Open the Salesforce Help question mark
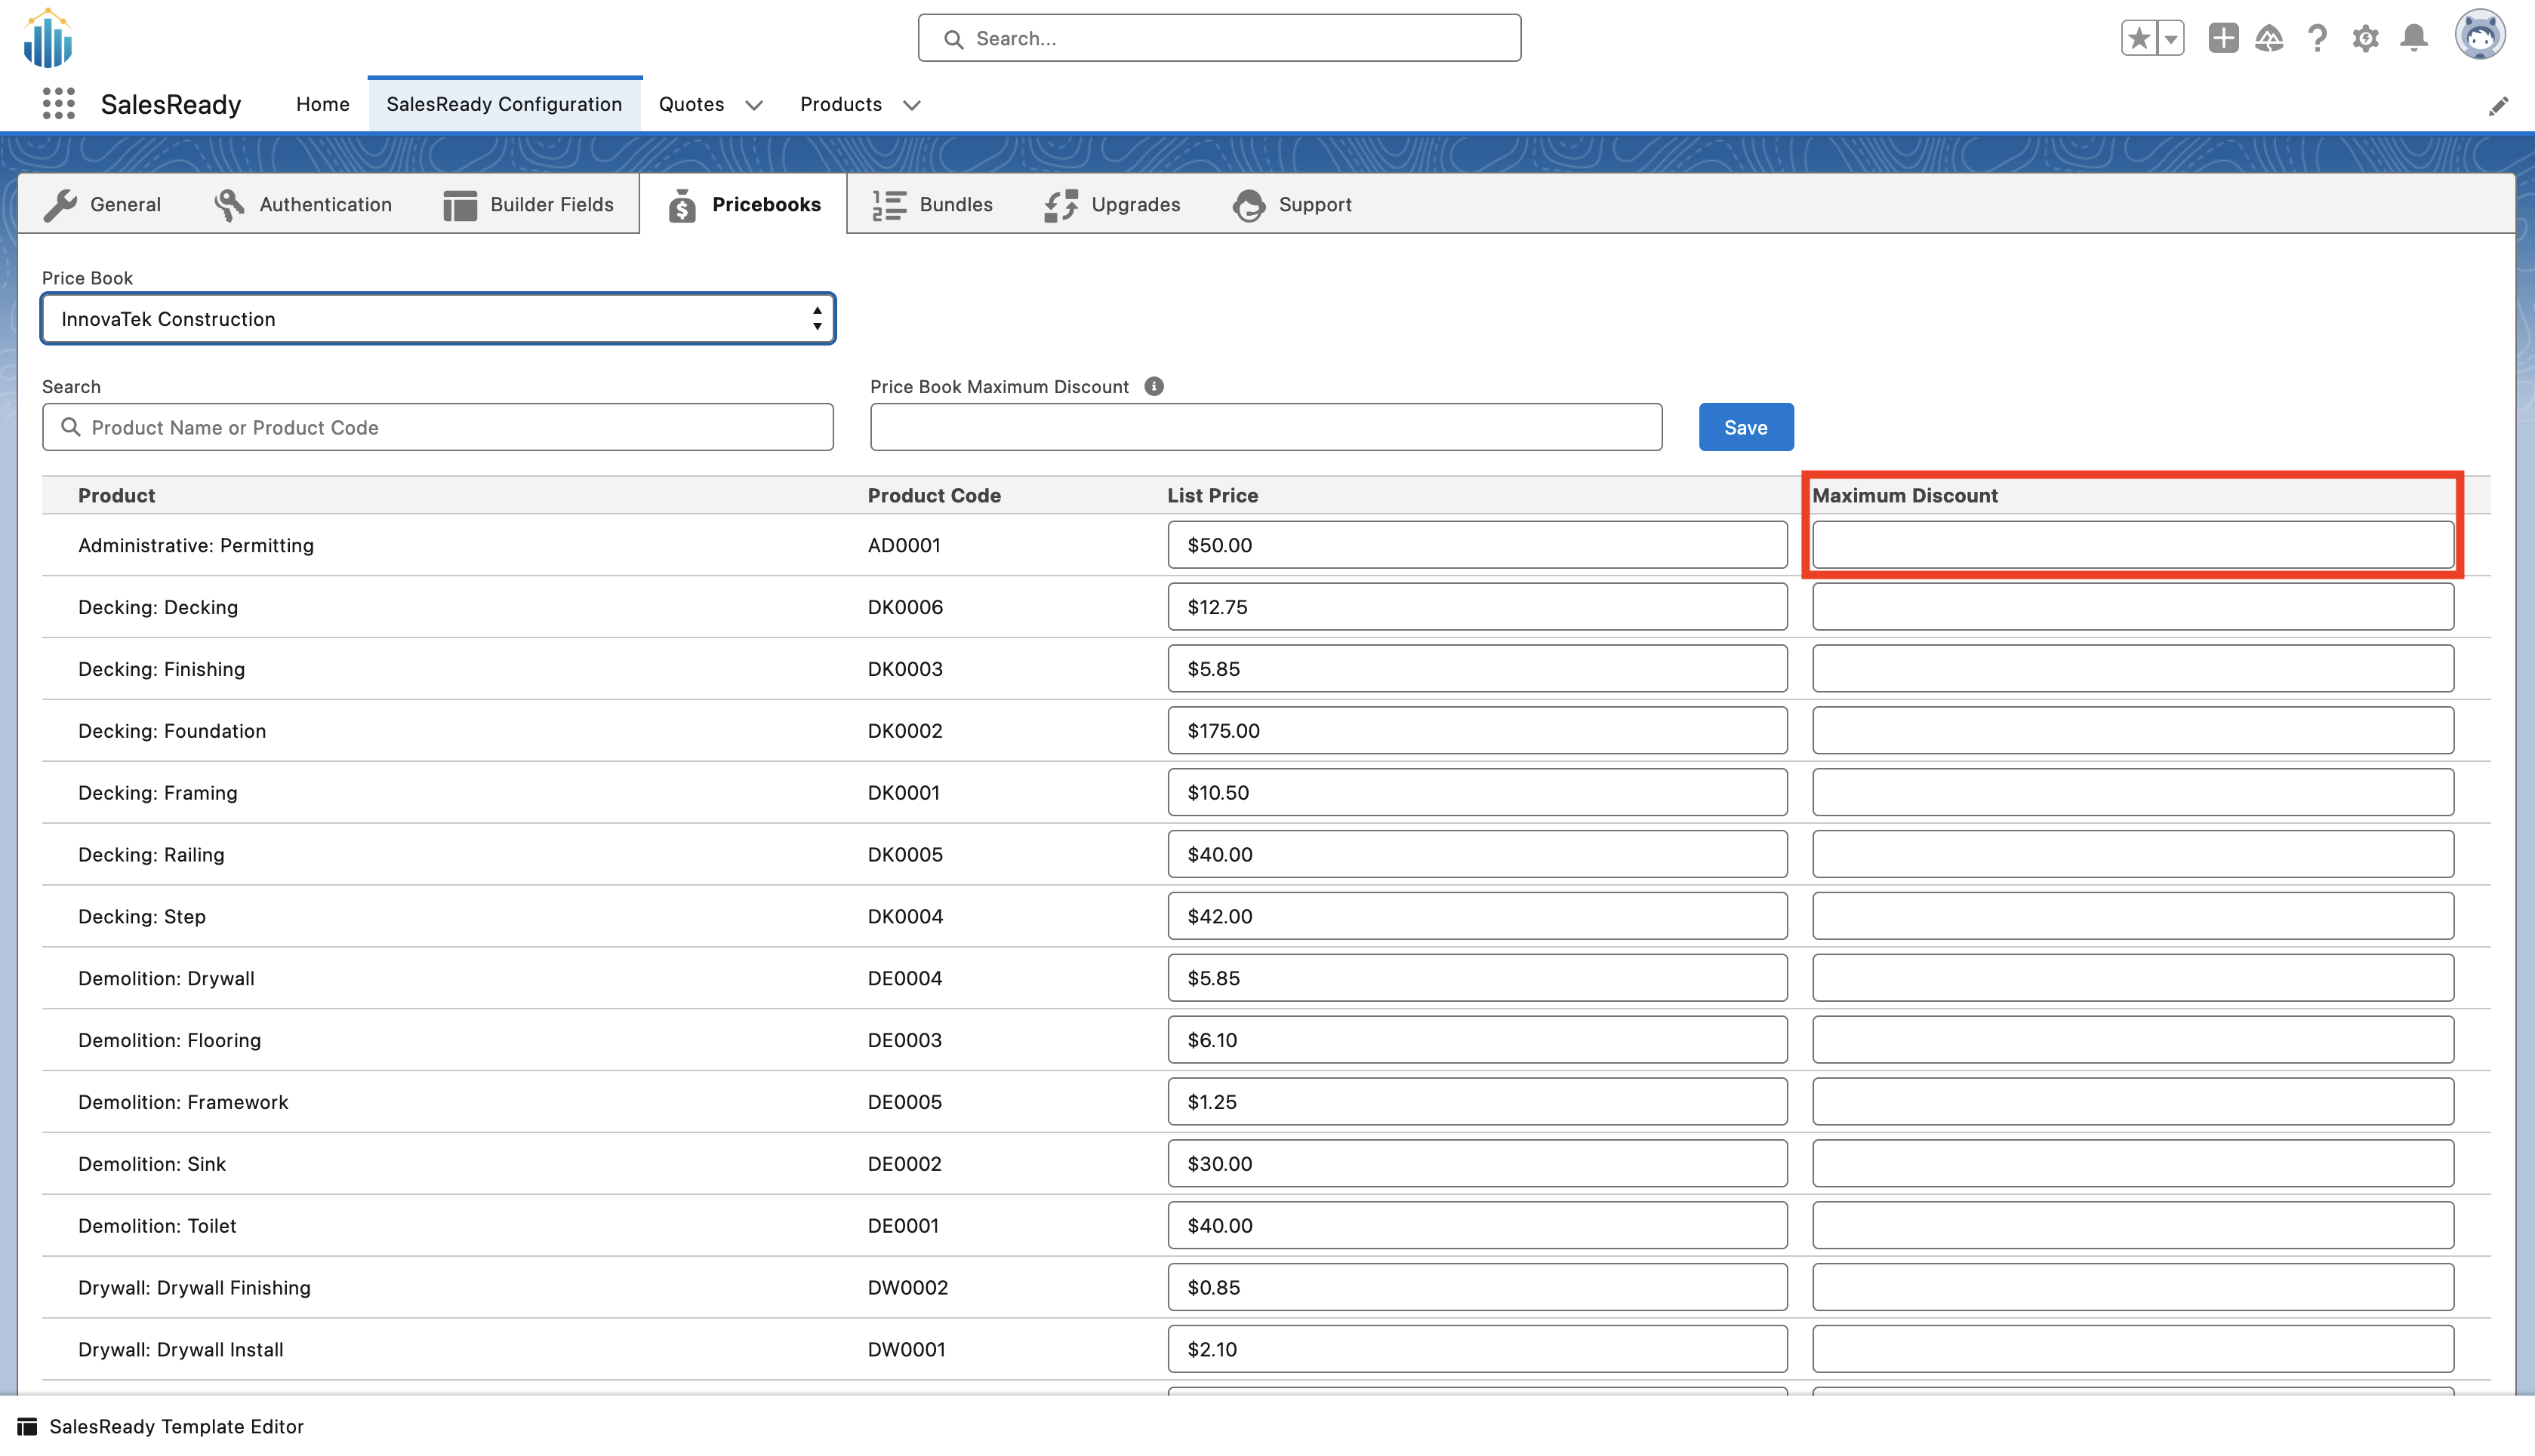This screenshot has width=2535, height=1456. [2317, 38]
